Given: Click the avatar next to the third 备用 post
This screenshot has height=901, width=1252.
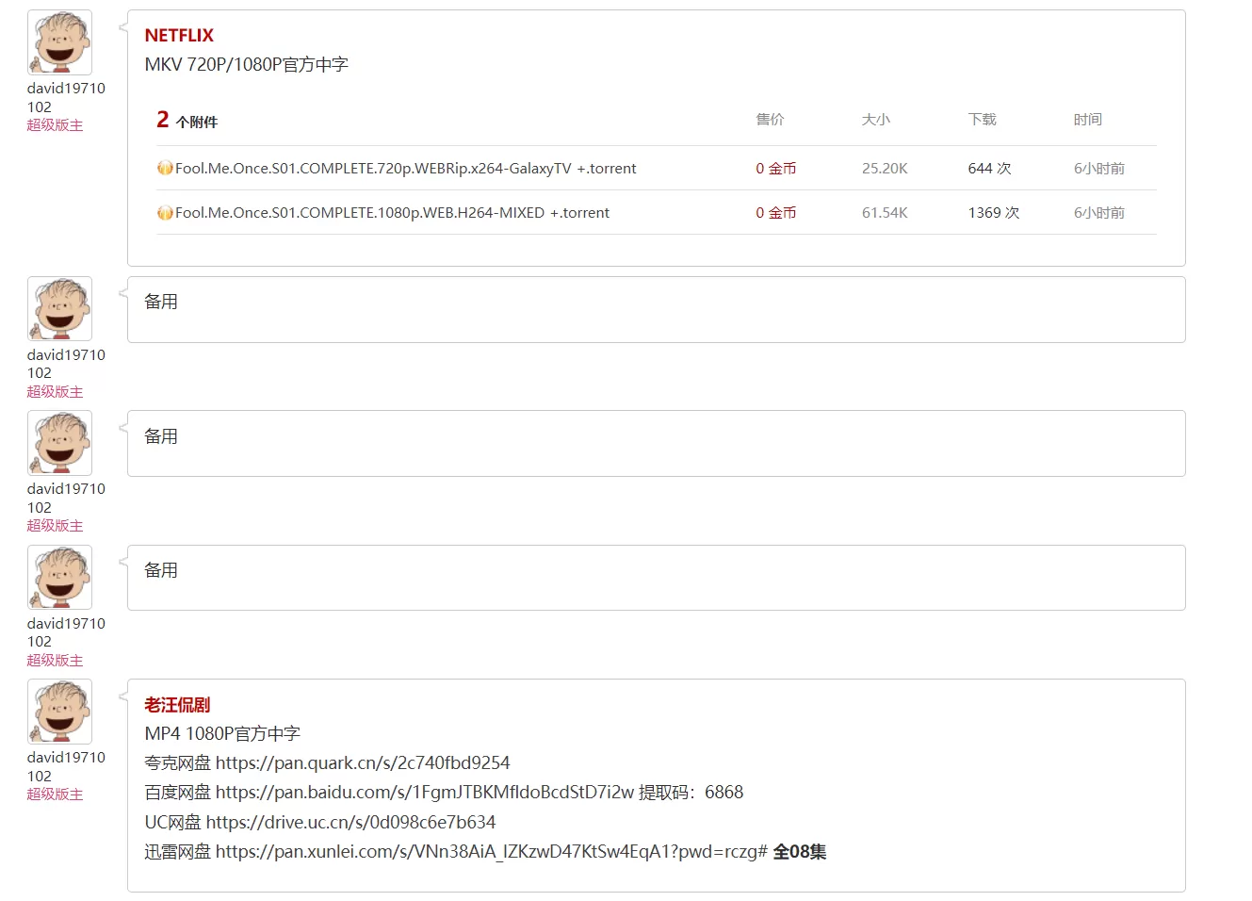Looking at the screenshot, I should 59,578.
